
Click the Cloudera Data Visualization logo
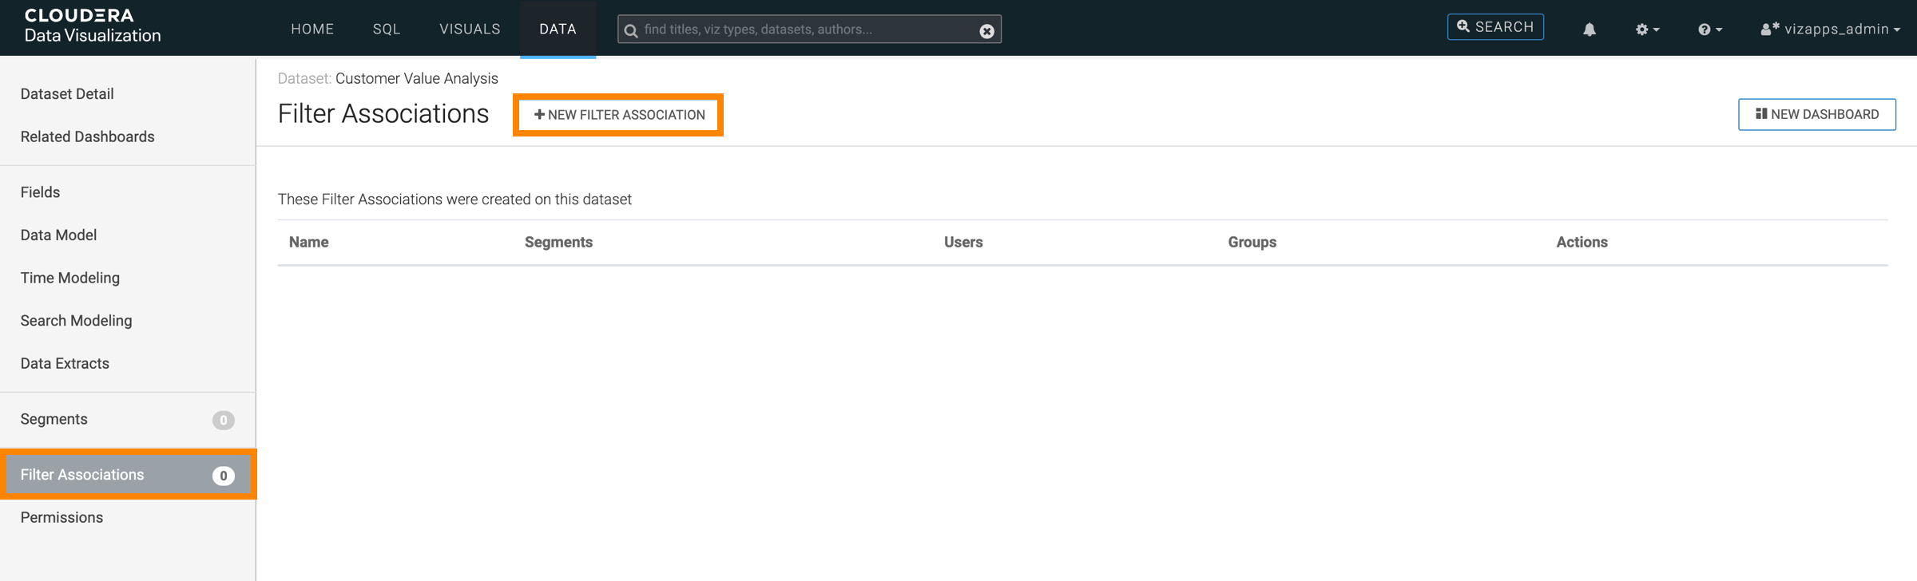tap(92, 26)
